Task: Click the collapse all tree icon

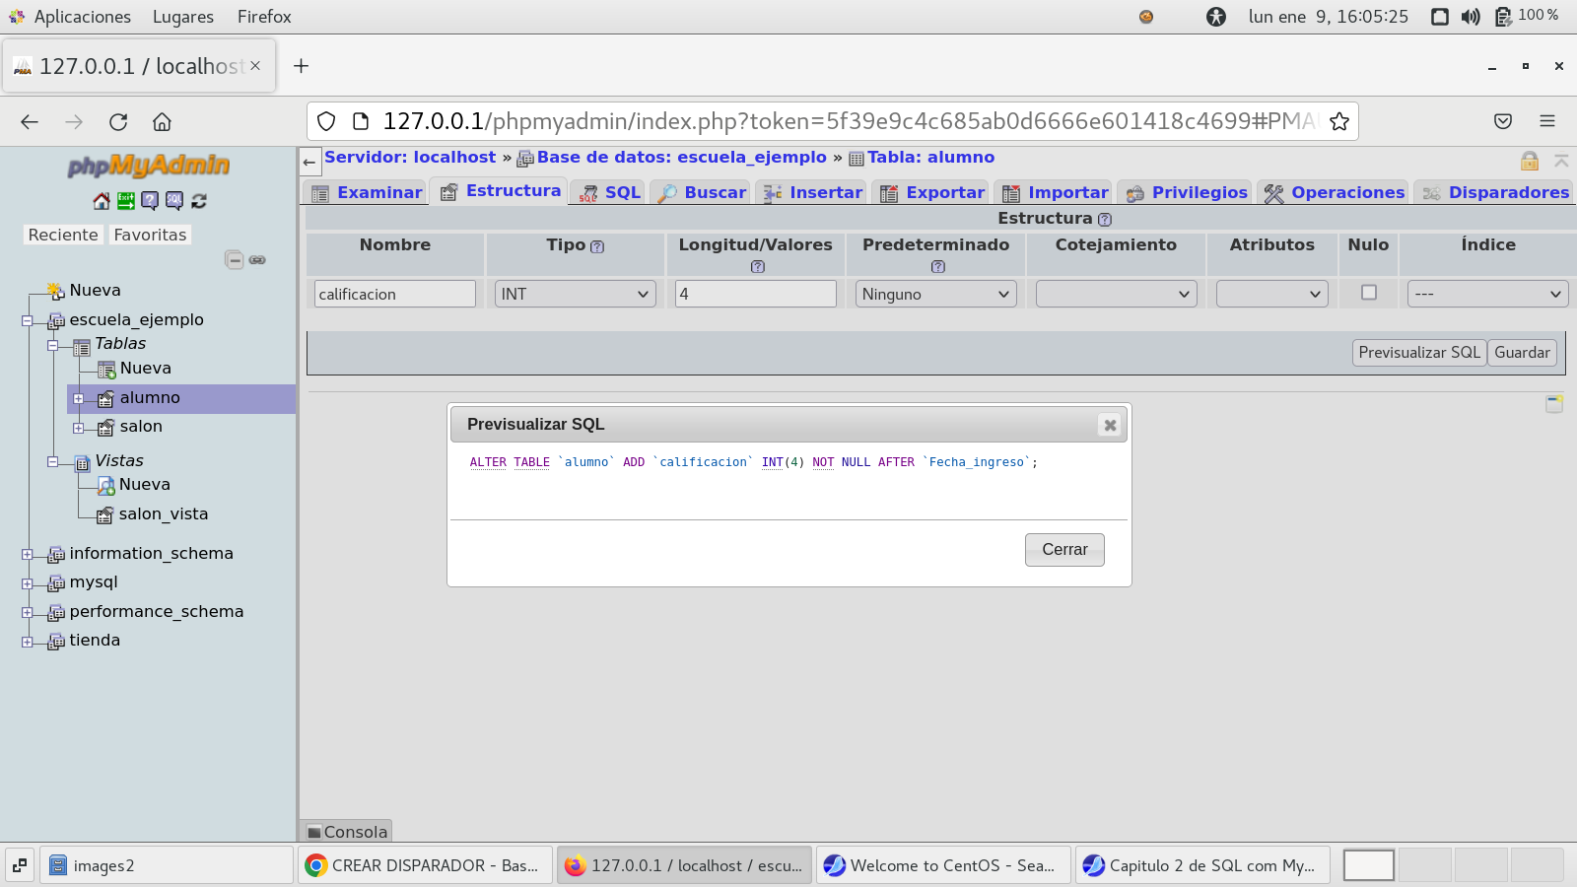Action: coord(234,260)
